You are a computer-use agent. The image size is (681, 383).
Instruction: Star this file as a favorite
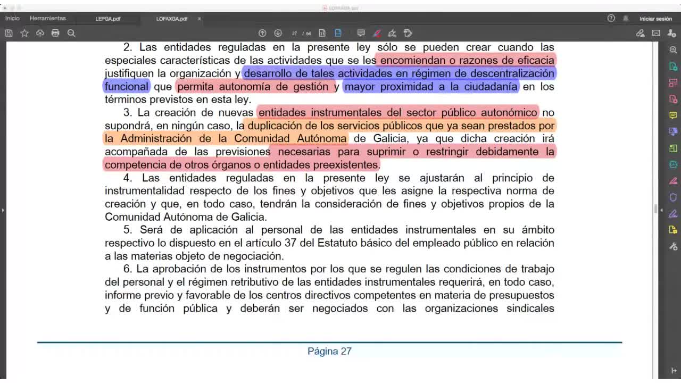[x=24, y=33]
